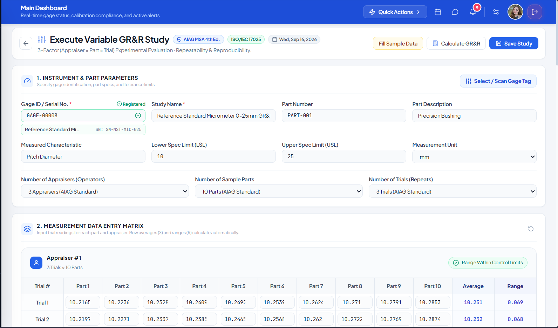Click the Trial 2 range value 0.068
Viewport: 558px width, 328px height.
pyautogui.click(x=515, y=319)
